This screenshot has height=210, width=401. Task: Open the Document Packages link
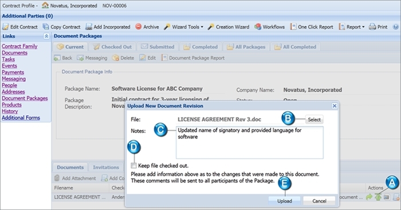click(x=25, y=98)
